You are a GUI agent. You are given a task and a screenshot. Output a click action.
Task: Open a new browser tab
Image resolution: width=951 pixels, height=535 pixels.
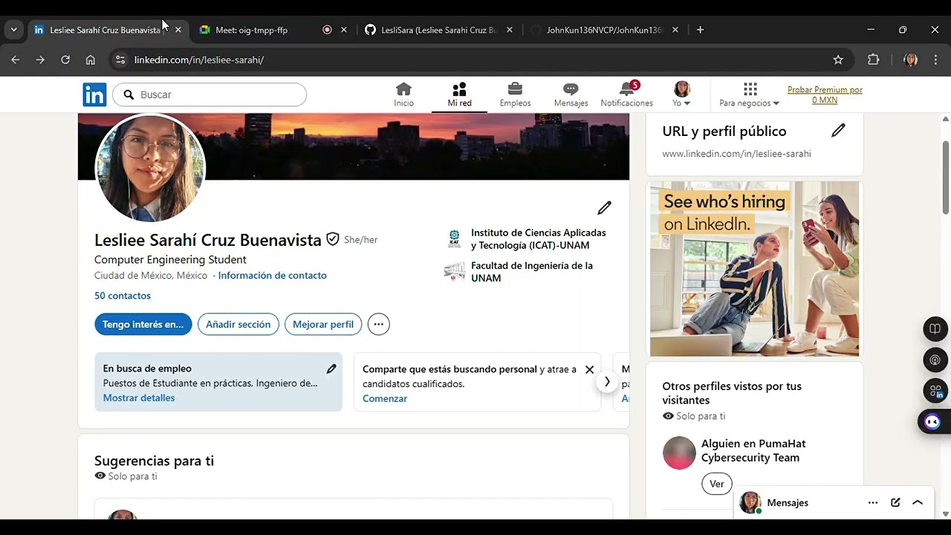[x=700, y=30]
